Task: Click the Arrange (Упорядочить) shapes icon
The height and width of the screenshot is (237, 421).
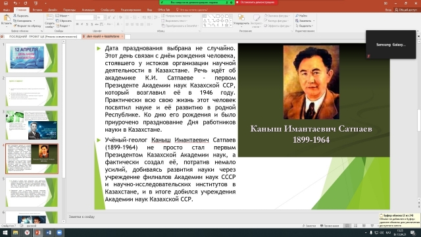Action: tap(241, 18)
